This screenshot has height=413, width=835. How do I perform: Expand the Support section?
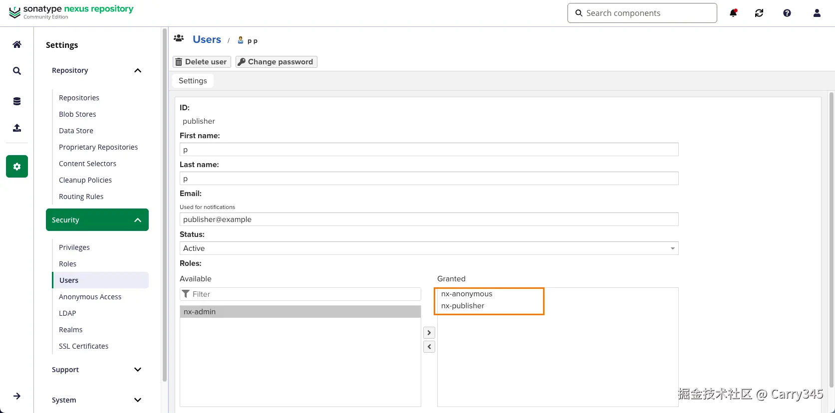138,370
